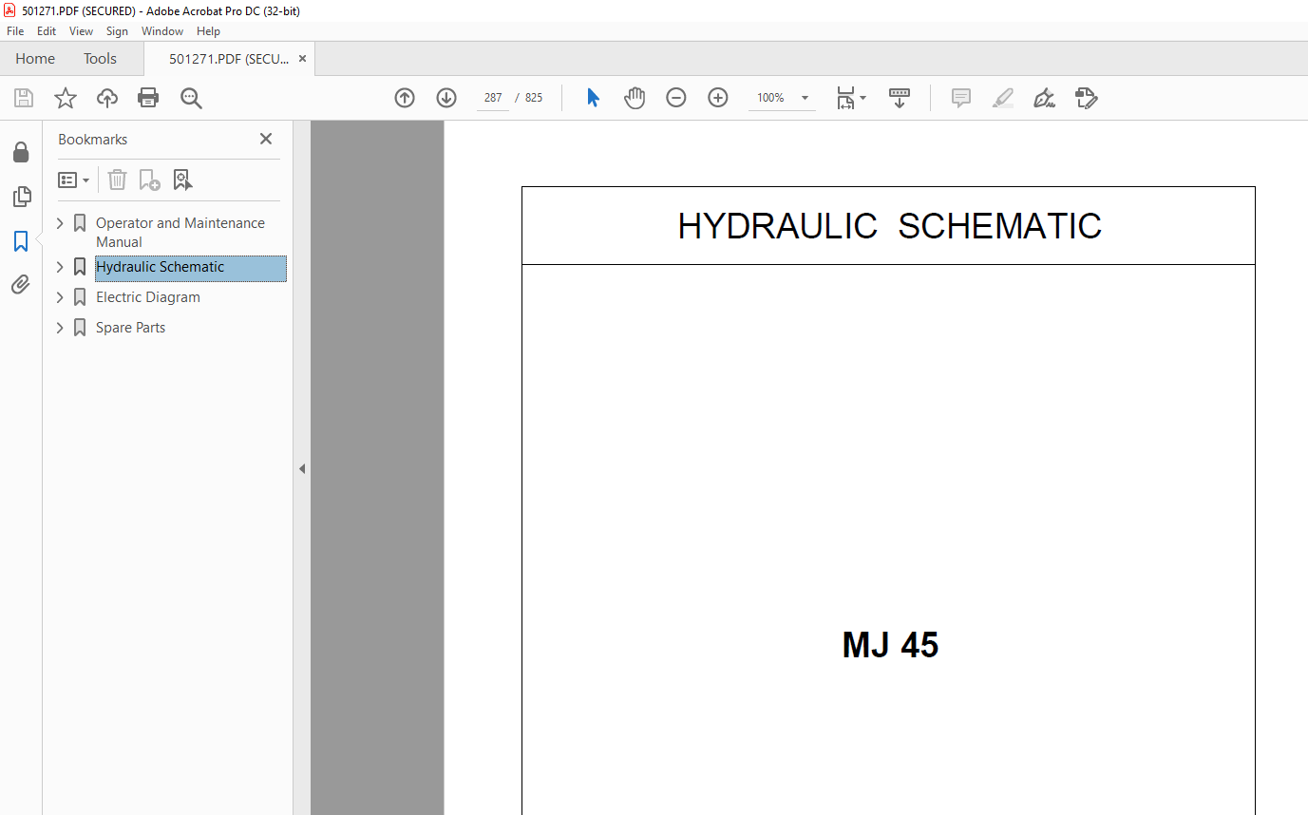Select Operator and Maintenance Manual bookmark
1308x815 pixels.
(180, 233)
